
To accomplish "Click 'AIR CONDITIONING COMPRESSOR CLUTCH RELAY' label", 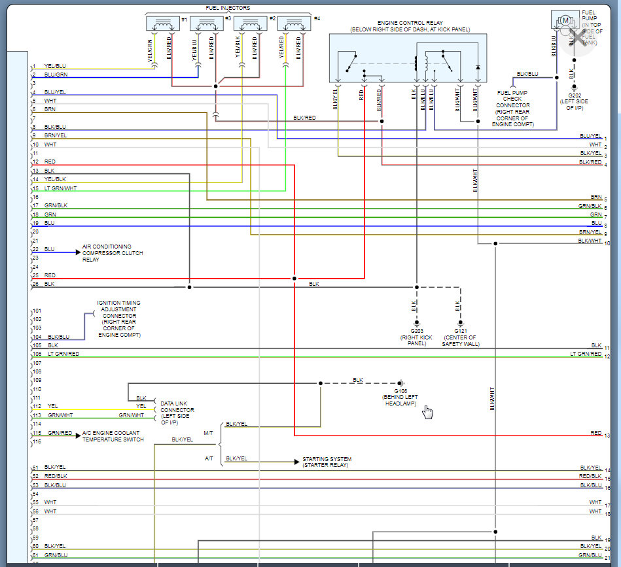I will pos(113,253).
